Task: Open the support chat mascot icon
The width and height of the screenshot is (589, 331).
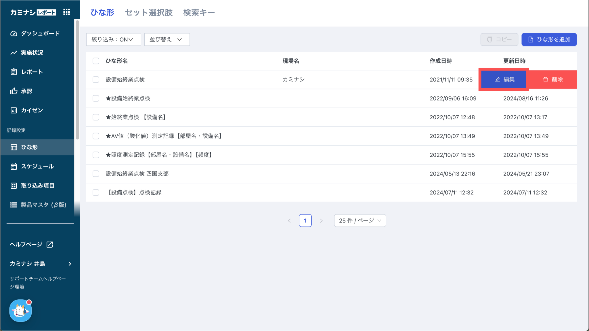Action: click(x=20, y=311)
